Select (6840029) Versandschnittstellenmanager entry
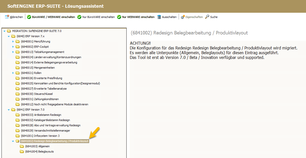Image resolution: width=306 pixels, height=158 pixels. [x=46, y=131]
